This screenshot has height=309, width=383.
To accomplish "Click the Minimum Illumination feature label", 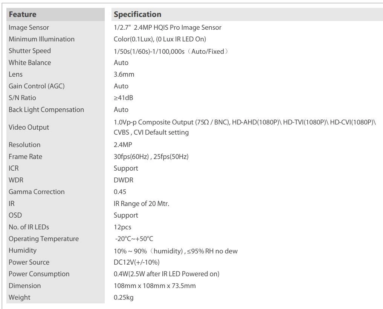I will pyautogui.click(x=41, y=39).
